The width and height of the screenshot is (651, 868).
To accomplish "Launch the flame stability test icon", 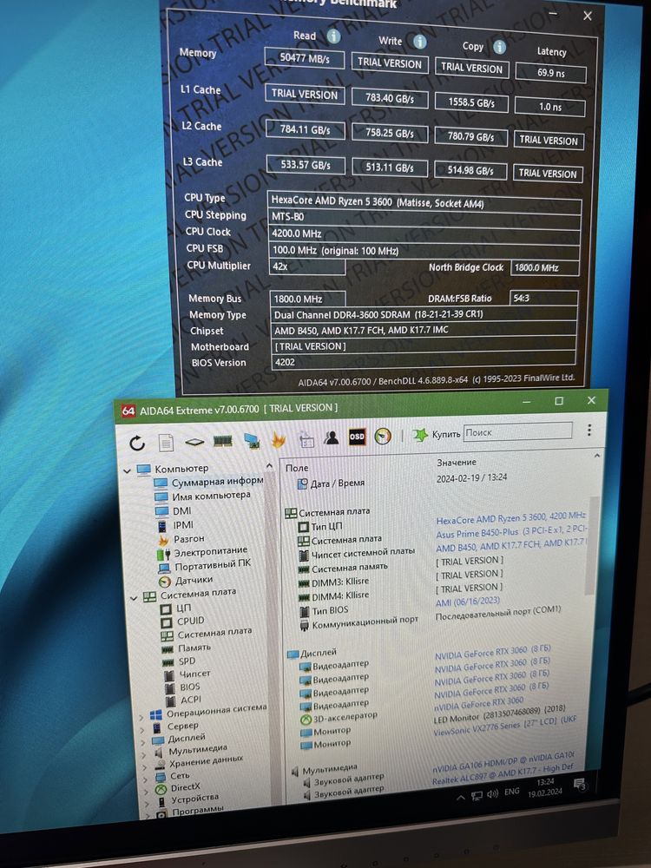I will [279, 439].
